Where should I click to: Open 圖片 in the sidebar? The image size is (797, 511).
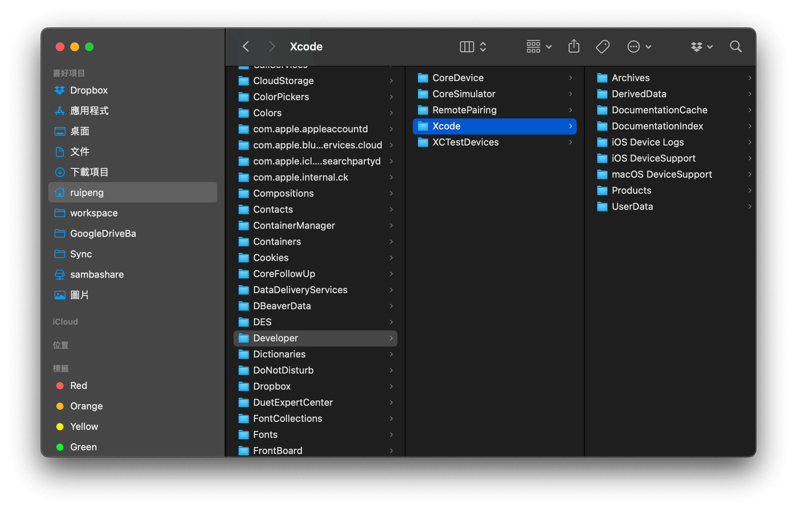coord(133,295)
